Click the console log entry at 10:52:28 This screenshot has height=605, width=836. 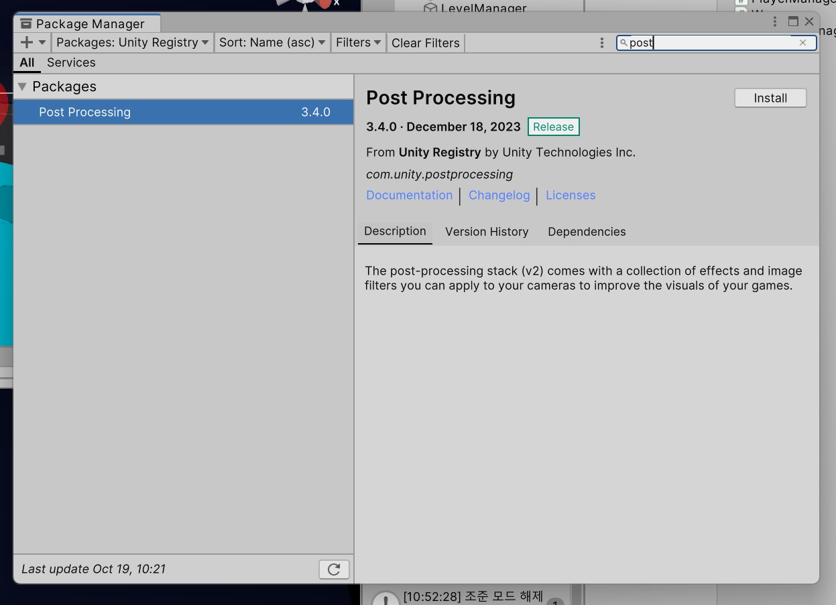pyautogui.click(x=473, y=596)
